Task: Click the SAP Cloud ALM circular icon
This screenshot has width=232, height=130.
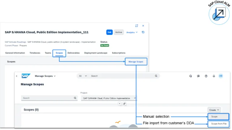Action: pos(219,14)
